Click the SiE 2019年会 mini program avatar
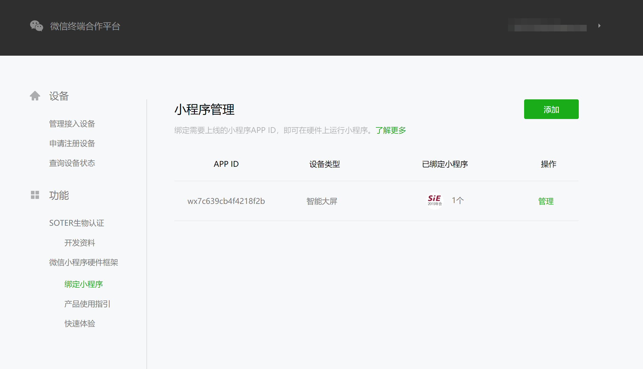Viewport: 643px width, 369px height. 434,201
